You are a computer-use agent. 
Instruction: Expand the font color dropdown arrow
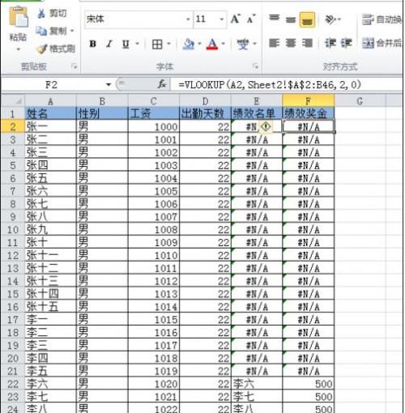(x=224, y=44)
